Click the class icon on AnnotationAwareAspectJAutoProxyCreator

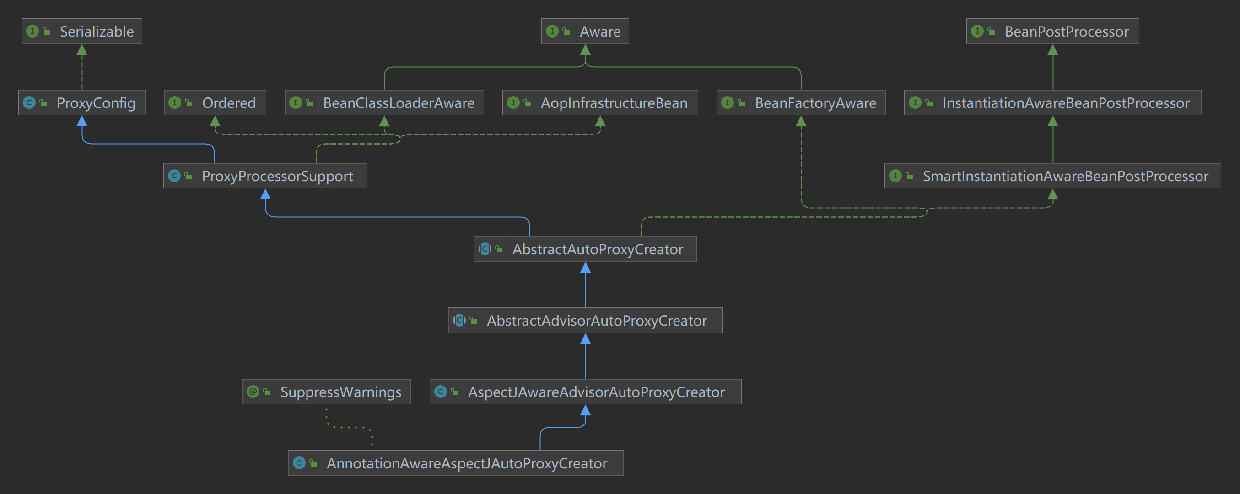[x=299, y=463]
